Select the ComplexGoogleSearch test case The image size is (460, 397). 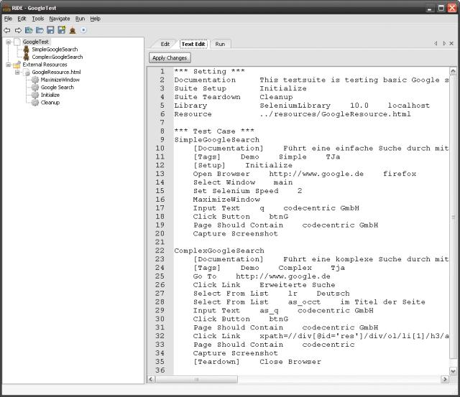point(57,57)
